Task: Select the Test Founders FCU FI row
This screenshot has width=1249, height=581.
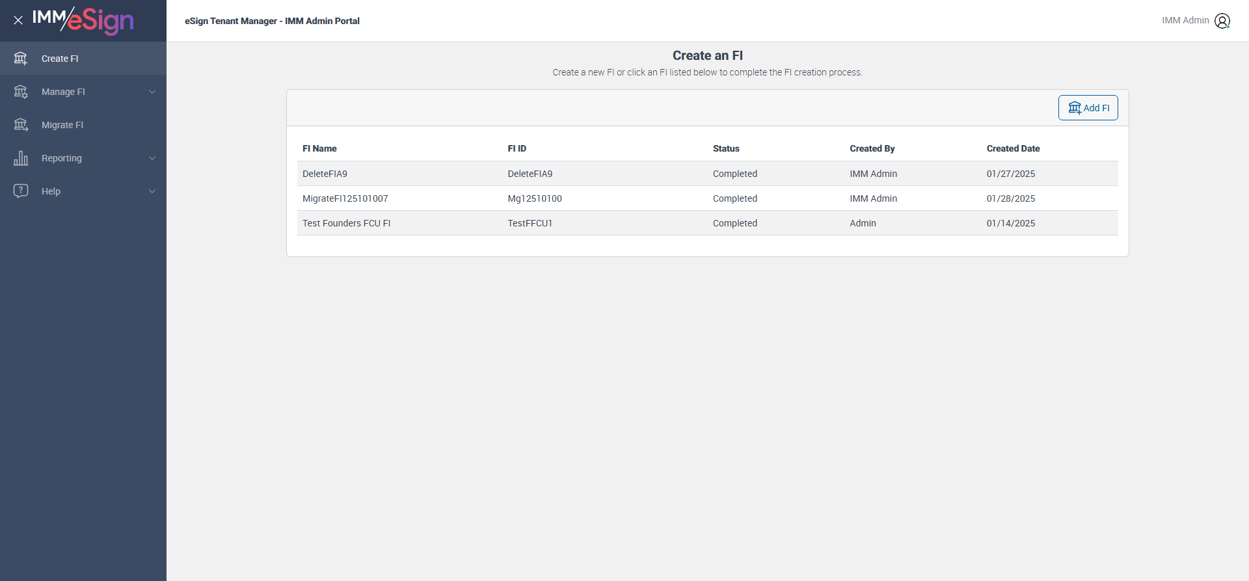Action: [x=346, y=223]
